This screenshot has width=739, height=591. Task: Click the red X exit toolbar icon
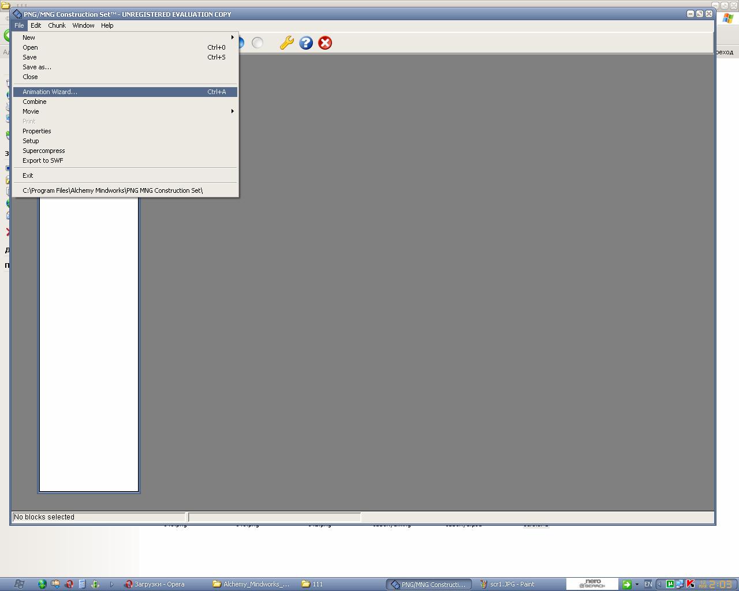(x=325, y=43)
